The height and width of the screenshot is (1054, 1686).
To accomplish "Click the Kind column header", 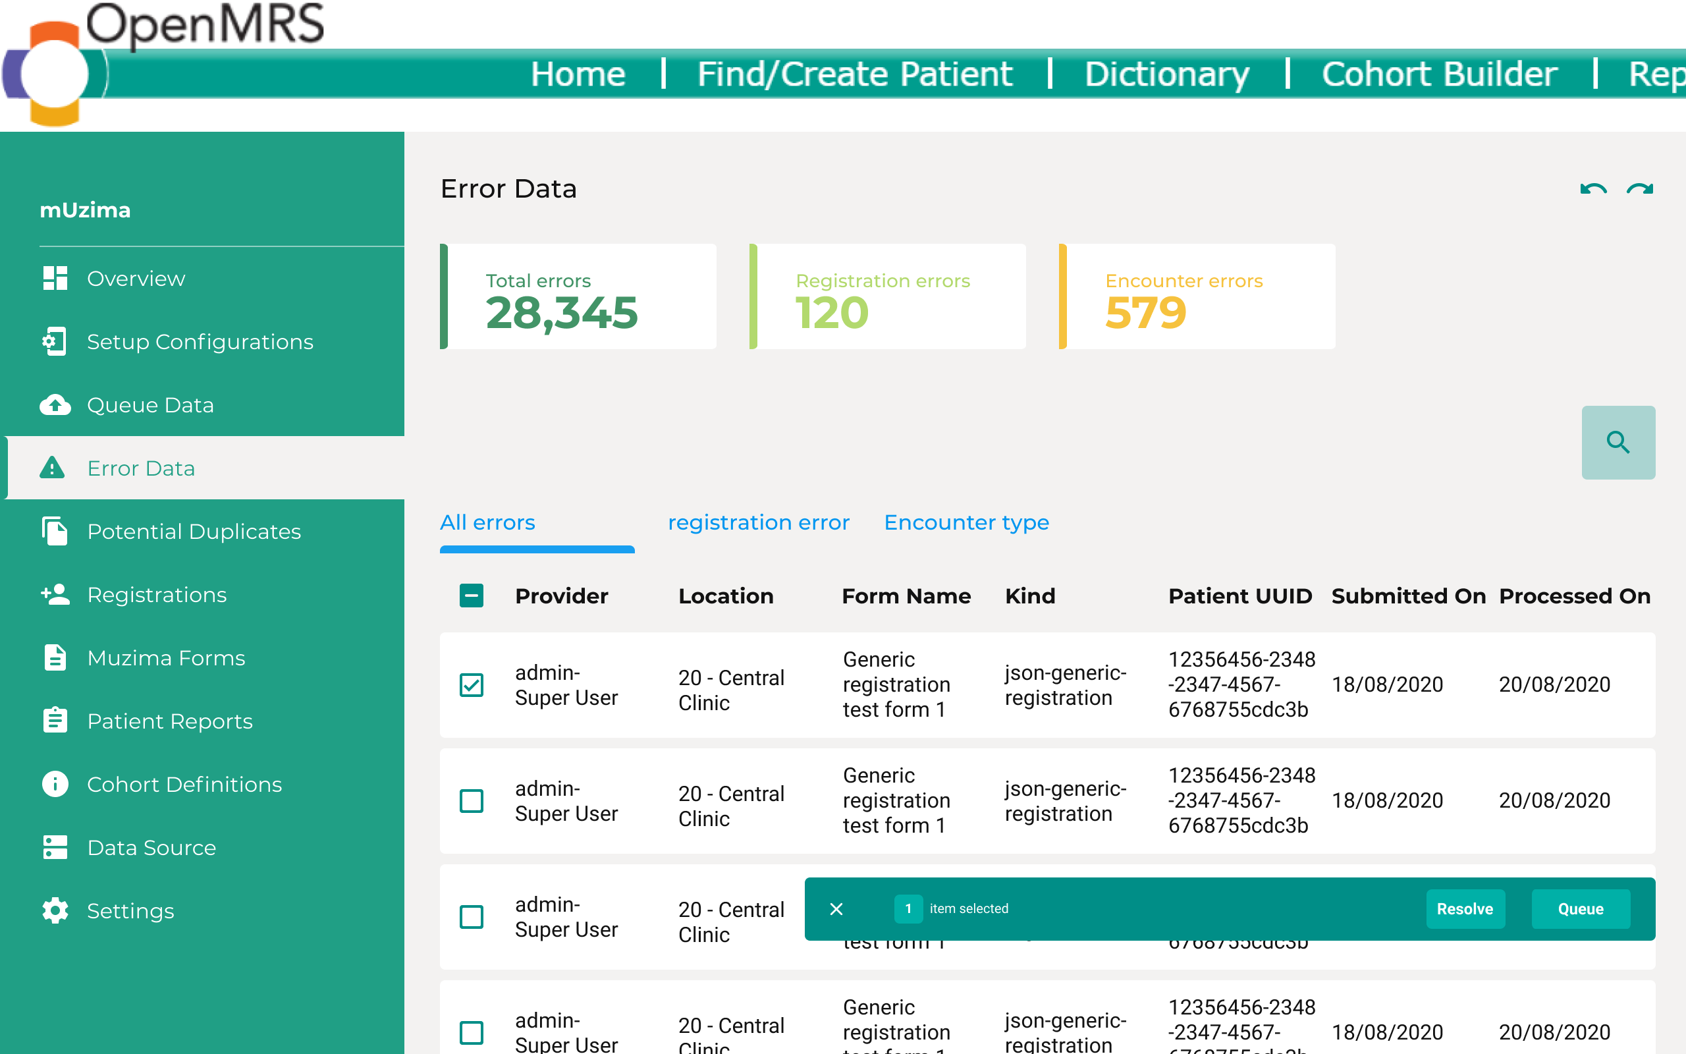I will pos(1030,596).
